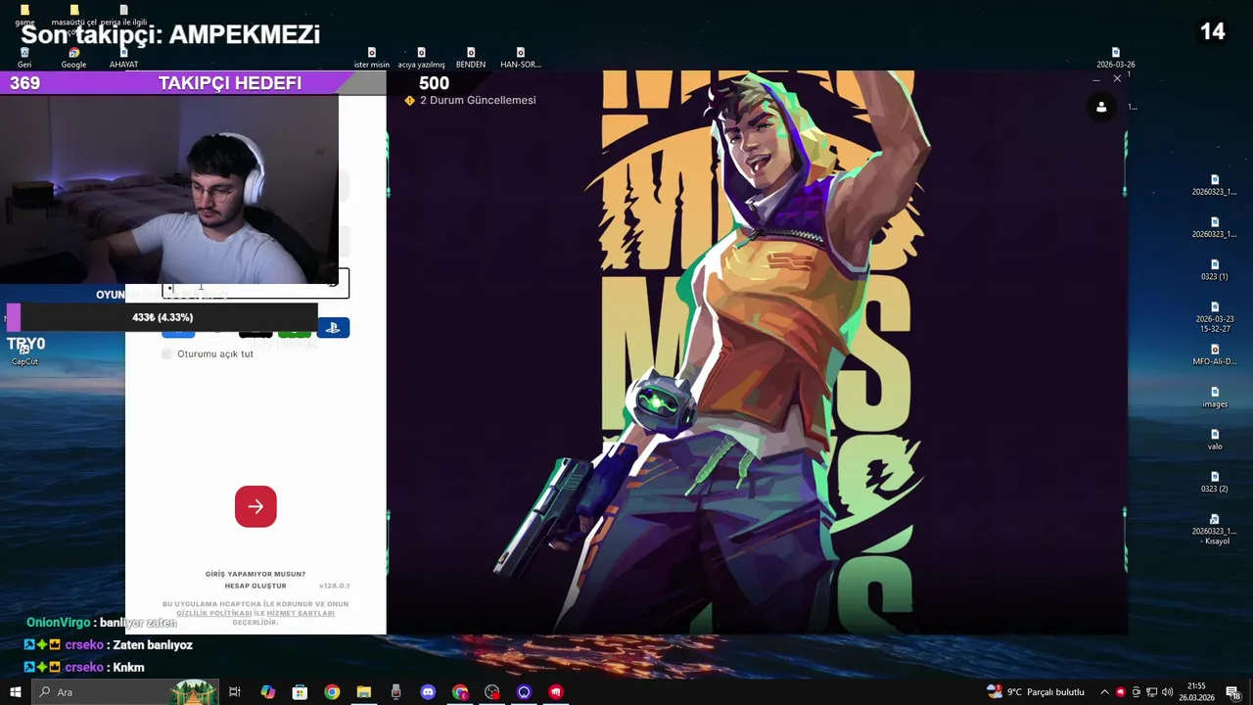The height and width of the screenshot is (705, 1253).
Task: Open File Explorer from the taskbar
Action: [x=364, y=692]
